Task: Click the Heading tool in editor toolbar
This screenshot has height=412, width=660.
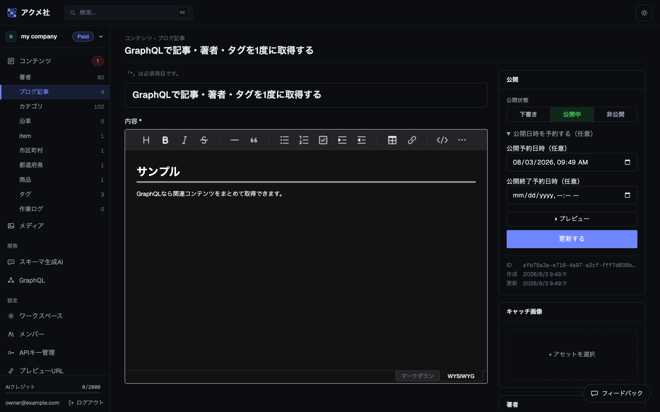Action: click(x=146, y=140)
